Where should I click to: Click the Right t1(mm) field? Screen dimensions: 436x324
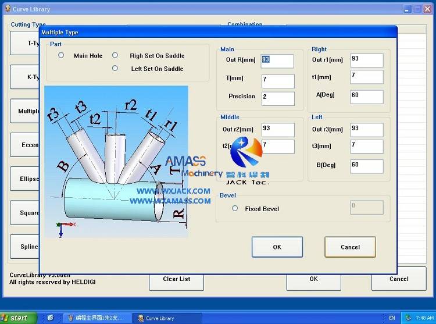(x=367, y=77)
